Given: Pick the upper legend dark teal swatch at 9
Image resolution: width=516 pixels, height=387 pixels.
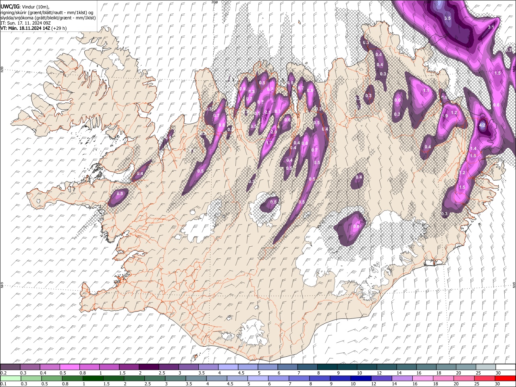Looking at the screenshot, I should pos(347,367).
